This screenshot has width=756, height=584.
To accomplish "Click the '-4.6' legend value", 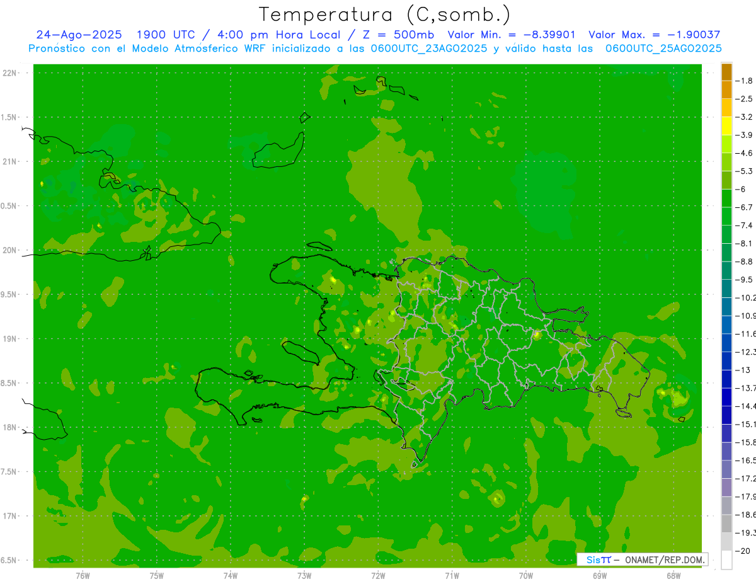I will click(745, 153).
